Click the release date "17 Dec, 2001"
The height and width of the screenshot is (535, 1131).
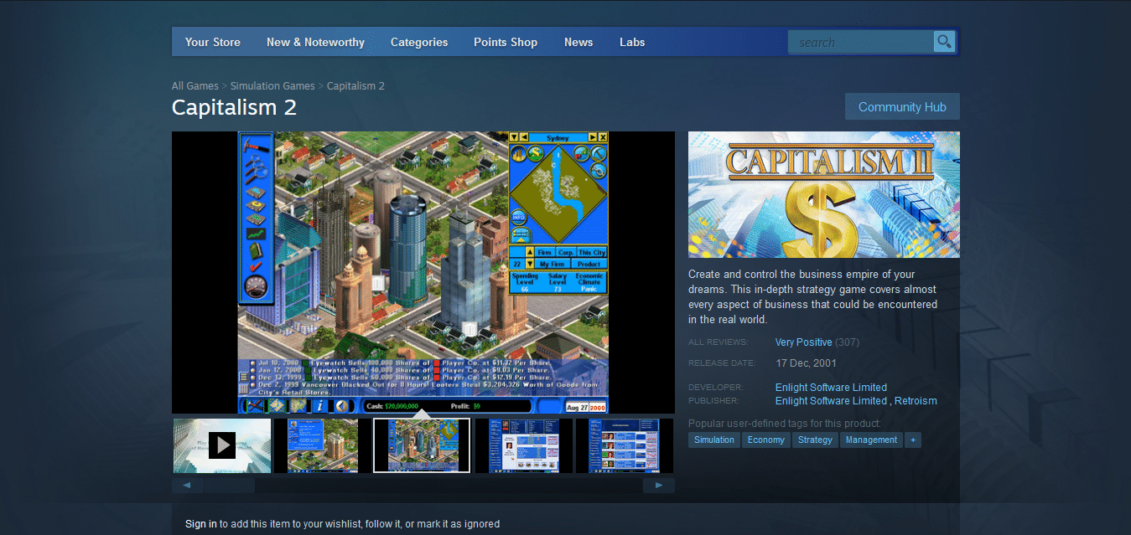tap(806, 363)
